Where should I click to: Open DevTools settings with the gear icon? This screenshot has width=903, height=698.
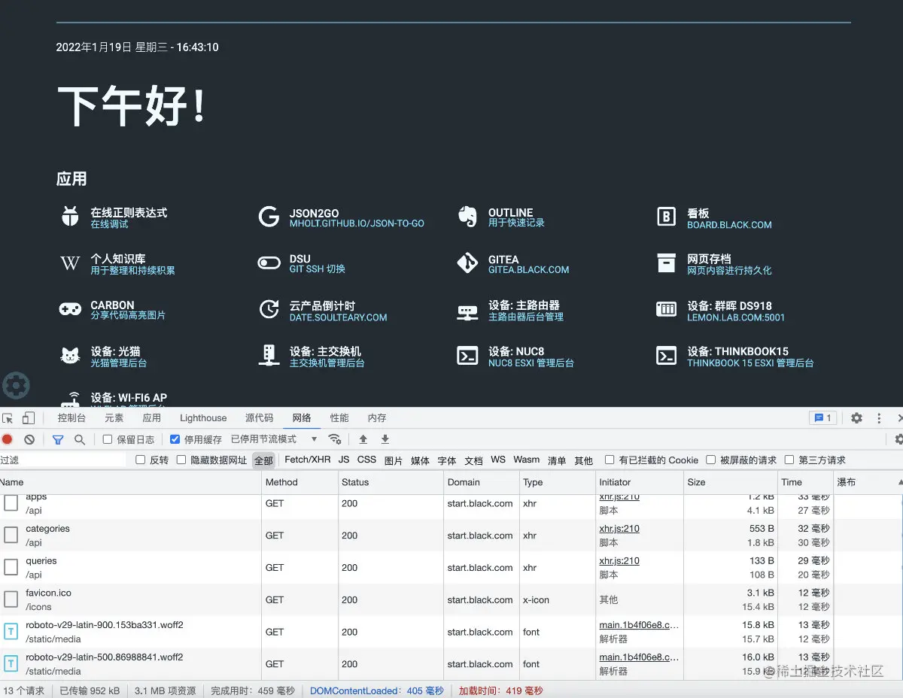856,417
